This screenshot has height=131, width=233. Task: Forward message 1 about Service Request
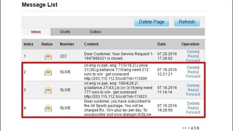(x=193, y=61)
